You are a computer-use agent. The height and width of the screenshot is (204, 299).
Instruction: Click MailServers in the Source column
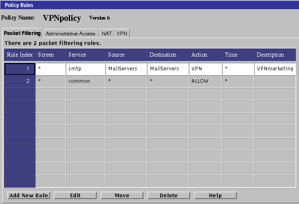(x=126, y=69)
